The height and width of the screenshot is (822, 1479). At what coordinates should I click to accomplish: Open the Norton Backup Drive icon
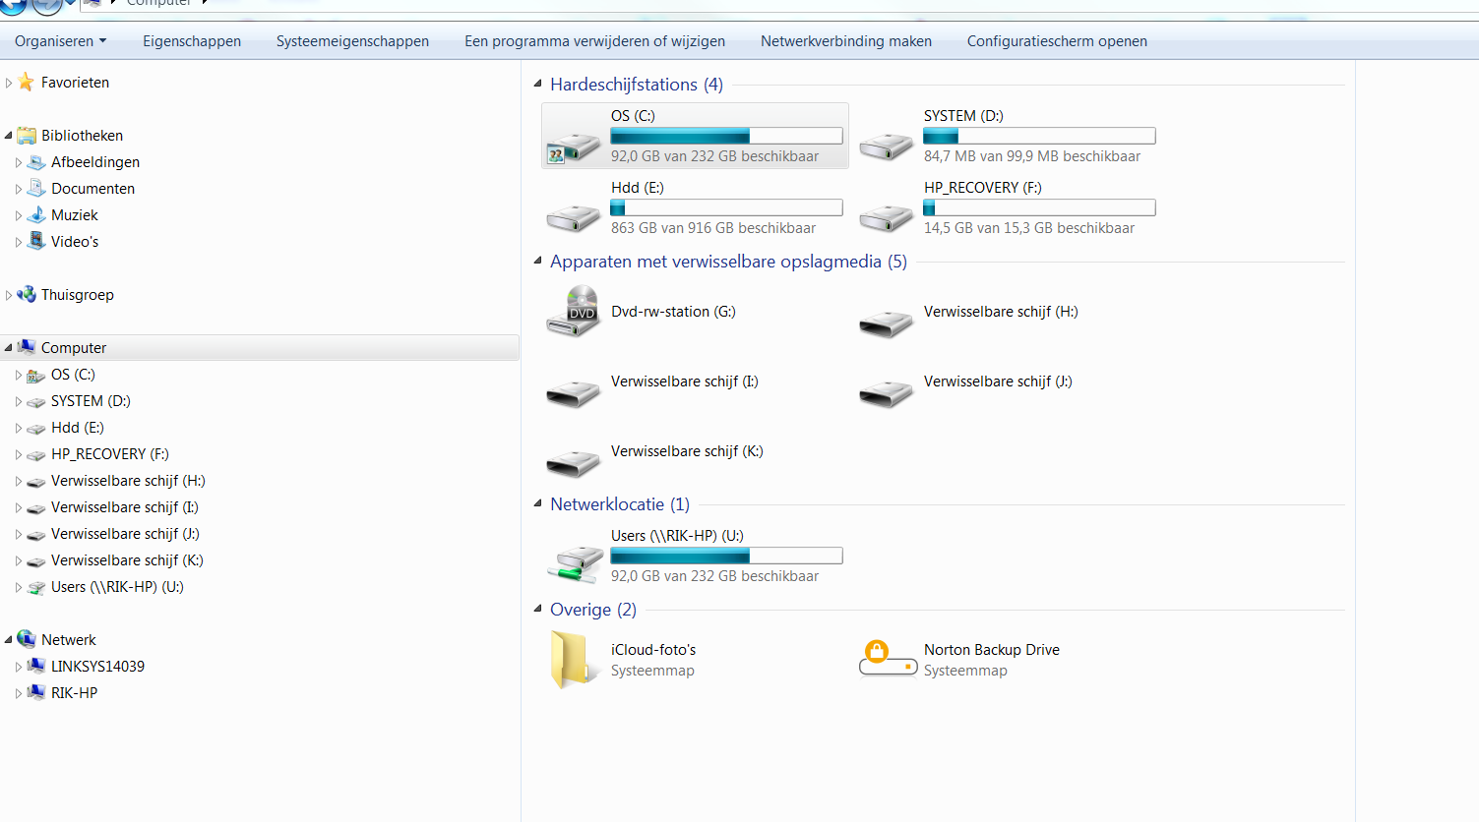(888, 660)
